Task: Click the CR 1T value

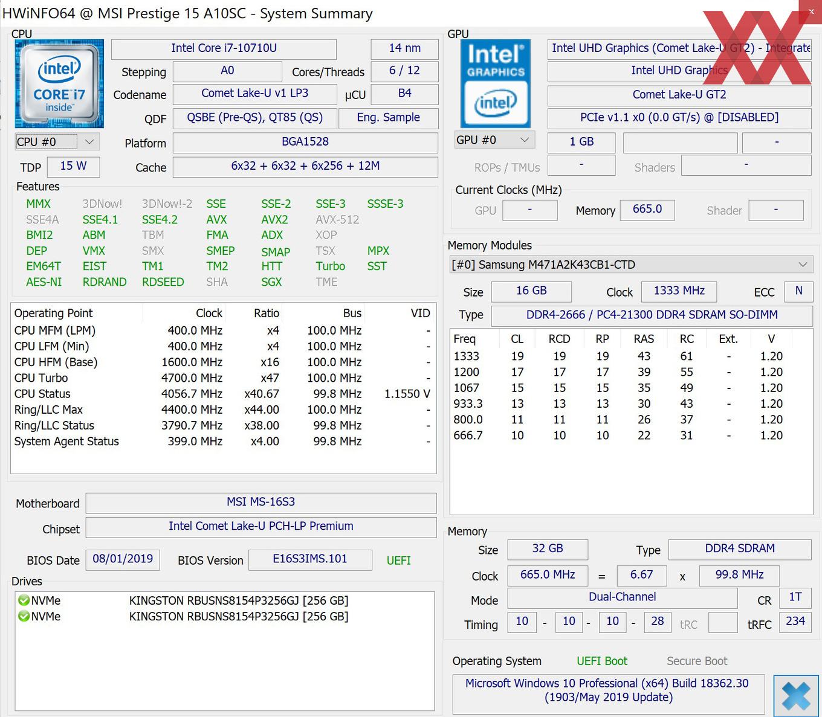Action: 795,597
